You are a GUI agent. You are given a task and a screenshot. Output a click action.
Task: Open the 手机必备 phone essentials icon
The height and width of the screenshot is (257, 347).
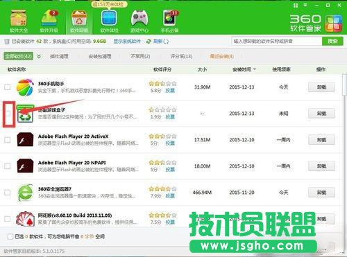click(x=169, y=21)
